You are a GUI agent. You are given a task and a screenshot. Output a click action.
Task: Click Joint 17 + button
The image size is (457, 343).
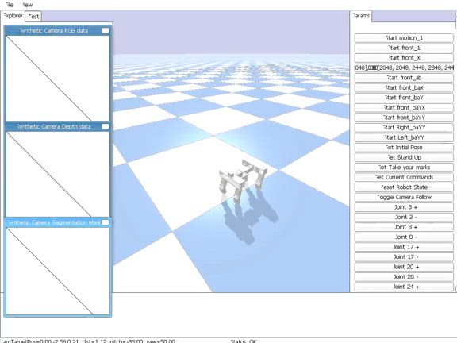[404, 247]
